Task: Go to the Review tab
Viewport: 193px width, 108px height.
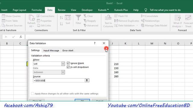Action: 62,10
